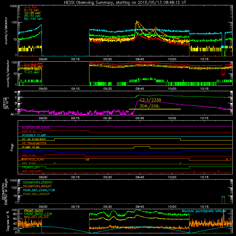Click the 'DECIMATION ENERGY or weight' axis label
Screen dimensions: 236x236
4,191
